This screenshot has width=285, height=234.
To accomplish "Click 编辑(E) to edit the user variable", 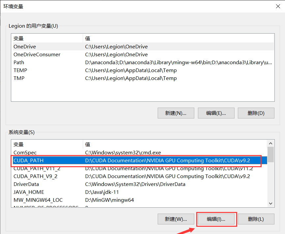I will 216,113.
